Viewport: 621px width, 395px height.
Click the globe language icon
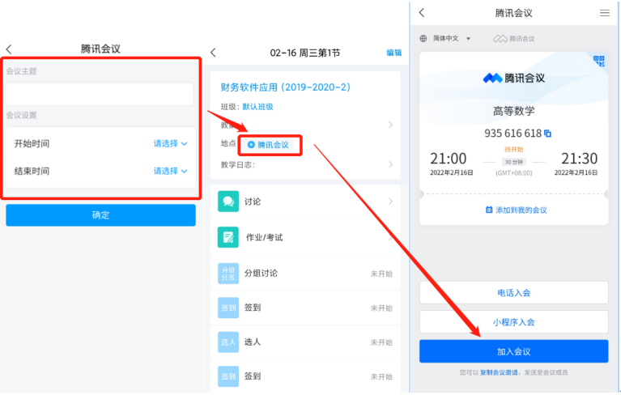(x=423, y=38)
